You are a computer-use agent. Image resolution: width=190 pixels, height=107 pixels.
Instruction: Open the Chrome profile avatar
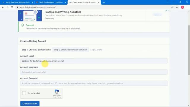pyautogui.click(x=182, y=7)
